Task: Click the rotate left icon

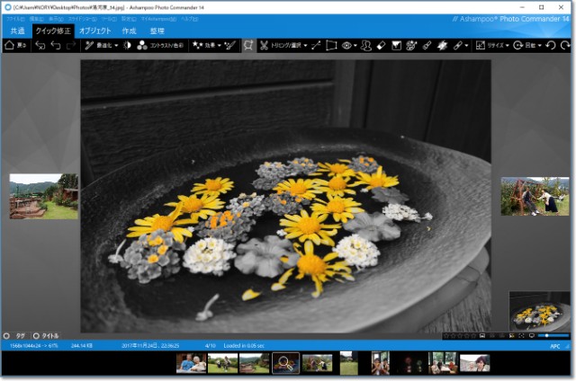Action: pyautogui.click(x=551, y=45)
